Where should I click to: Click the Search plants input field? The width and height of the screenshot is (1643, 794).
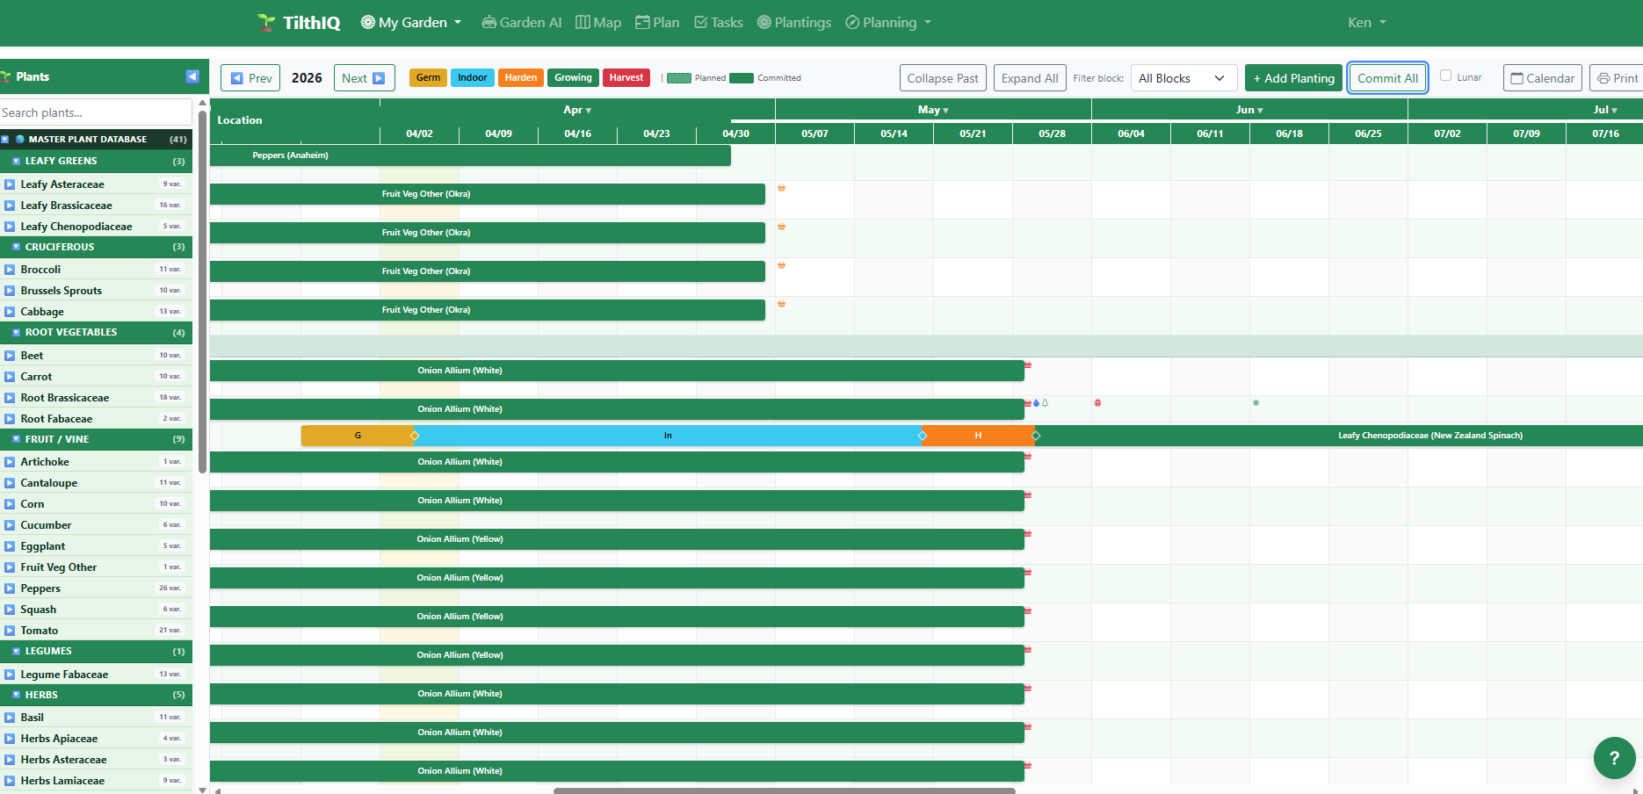tap(96, 112)
